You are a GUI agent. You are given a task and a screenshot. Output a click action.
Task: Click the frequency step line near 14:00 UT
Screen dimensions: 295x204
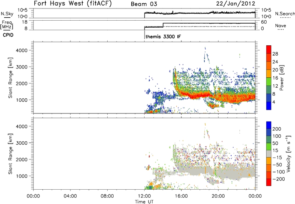163,25
